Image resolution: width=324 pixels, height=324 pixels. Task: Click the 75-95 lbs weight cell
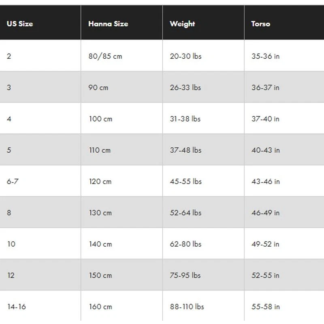[185, 275]
